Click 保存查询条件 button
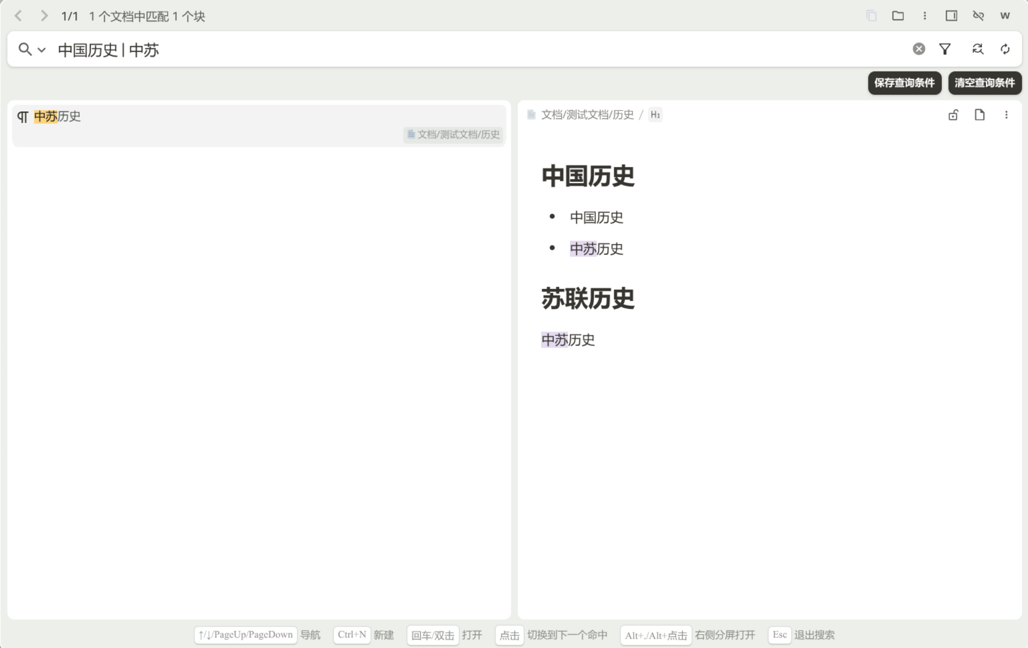 904,83
